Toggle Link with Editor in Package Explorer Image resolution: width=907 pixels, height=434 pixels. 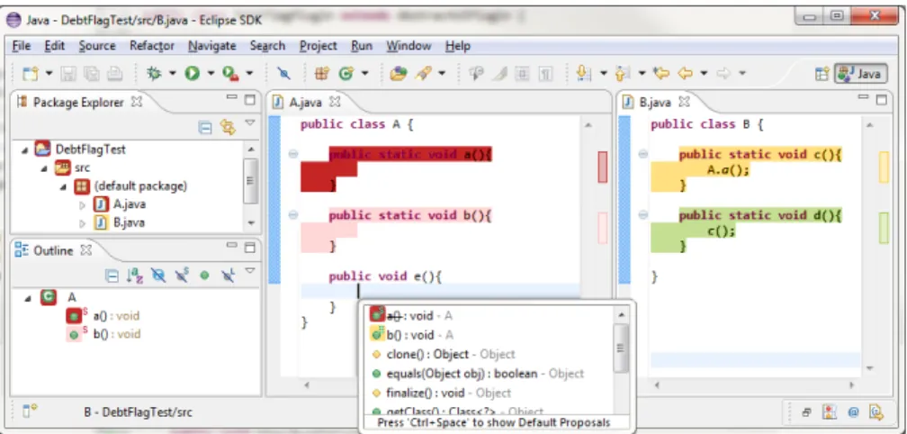(x=228, y=128)
